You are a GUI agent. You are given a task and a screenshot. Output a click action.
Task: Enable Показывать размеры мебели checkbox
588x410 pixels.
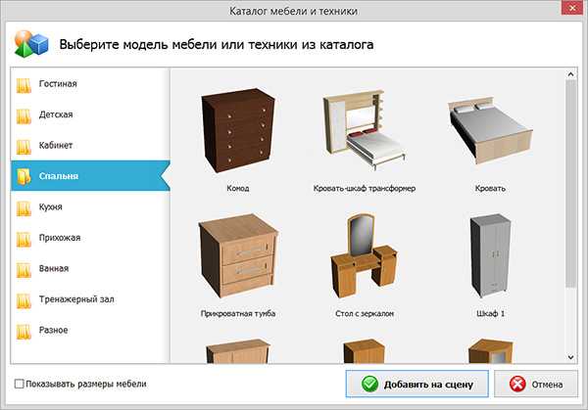[21, 384]
